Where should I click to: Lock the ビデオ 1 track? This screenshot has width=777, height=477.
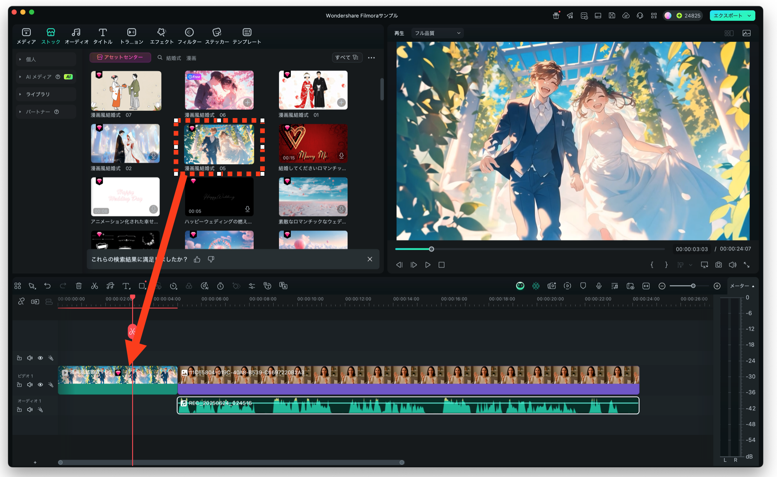[x=19, y=385]
